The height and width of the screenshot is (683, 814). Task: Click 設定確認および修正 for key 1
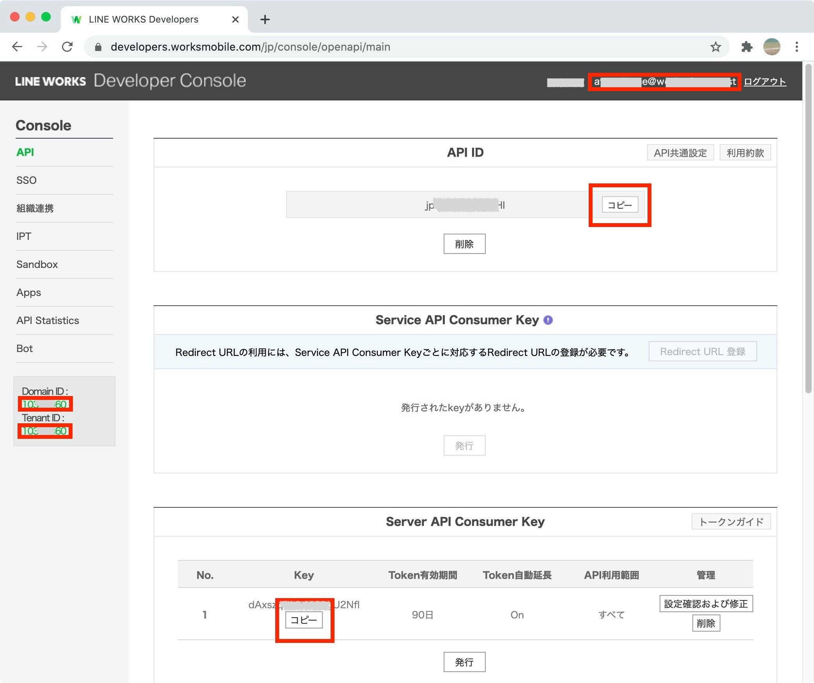[x=706, y=604]
